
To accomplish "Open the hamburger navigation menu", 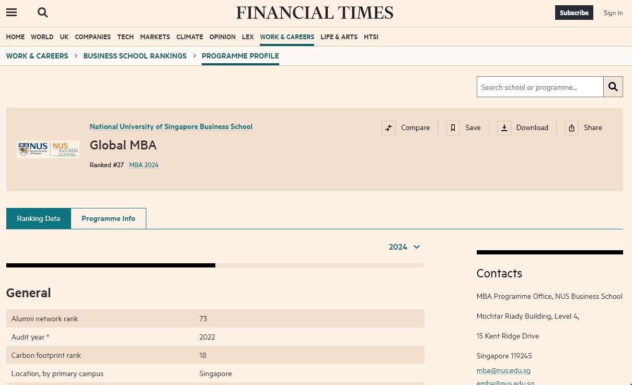I will click(12, 13).
